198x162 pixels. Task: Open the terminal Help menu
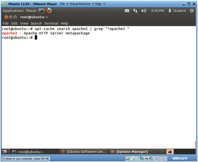(x=64, y=23)
